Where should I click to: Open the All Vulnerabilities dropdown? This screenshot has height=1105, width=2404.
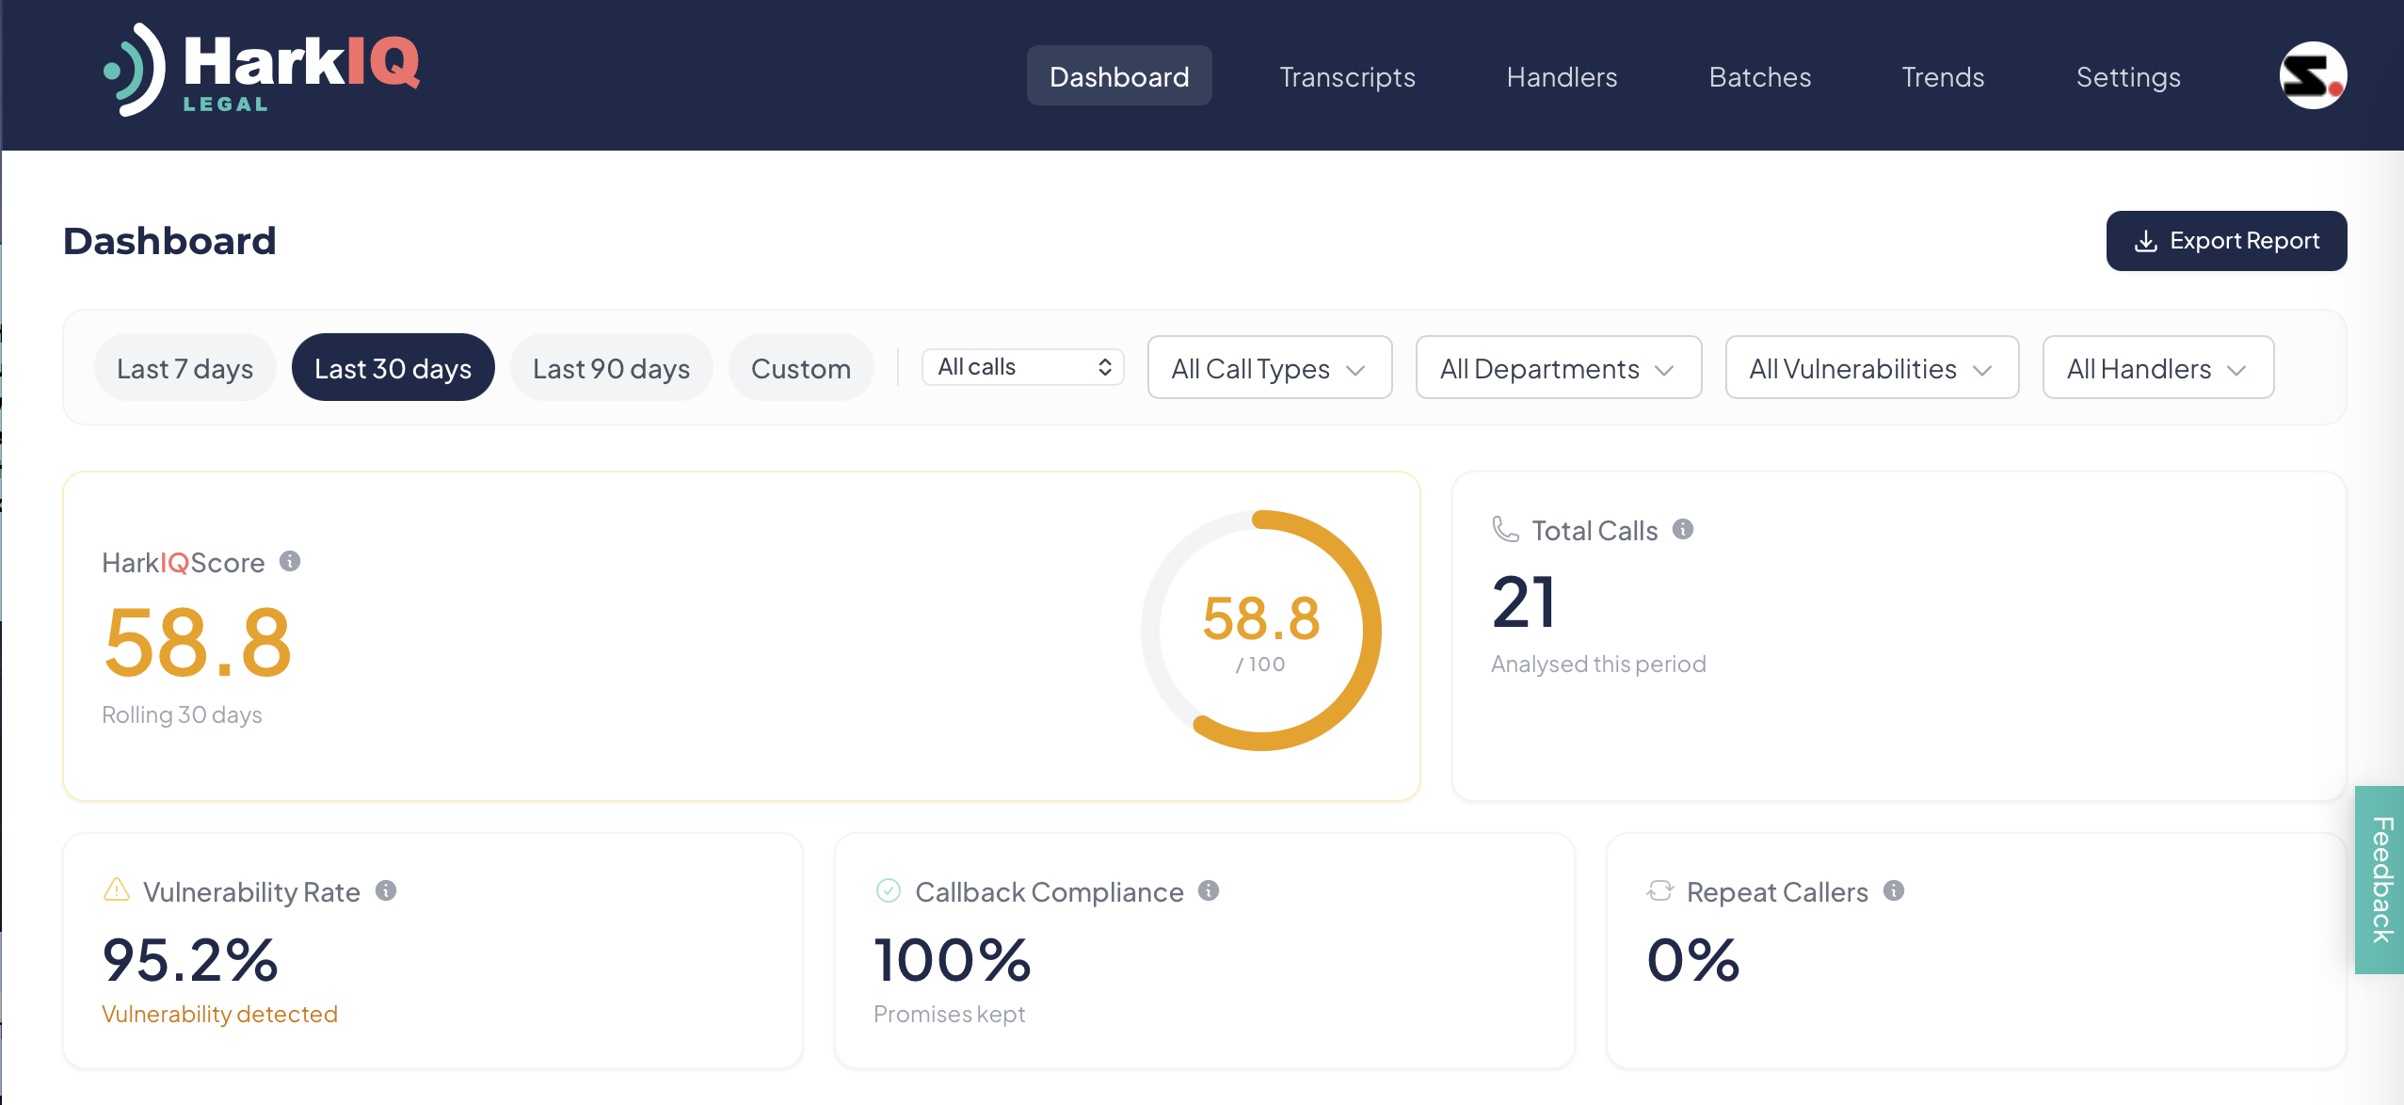(x=1871, y=367)
